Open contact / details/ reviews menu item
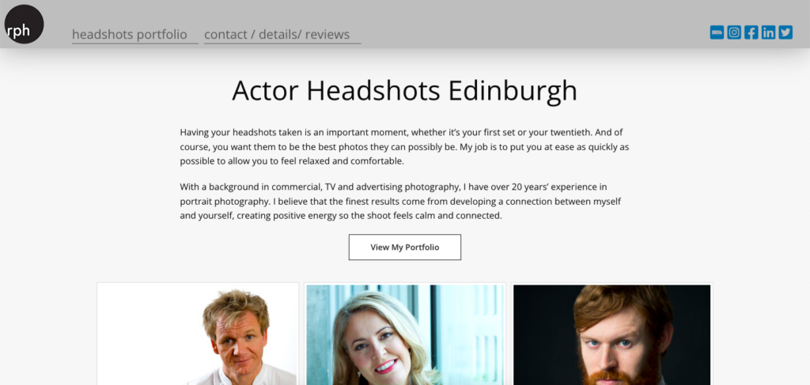Image resolution: width=810 pixels, height=385 pixels. 277,35
